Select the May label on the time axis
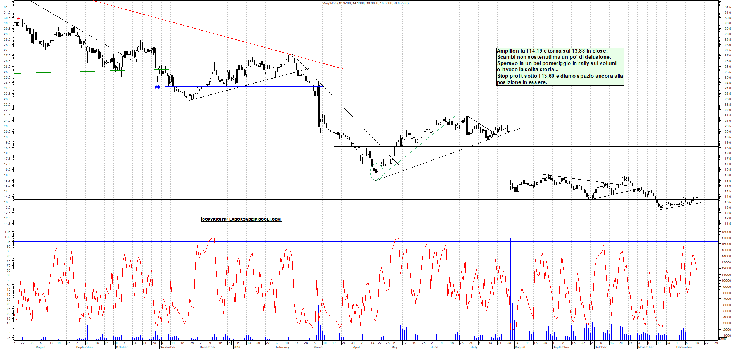The image size is (732, 349). [x=394, y=347]
